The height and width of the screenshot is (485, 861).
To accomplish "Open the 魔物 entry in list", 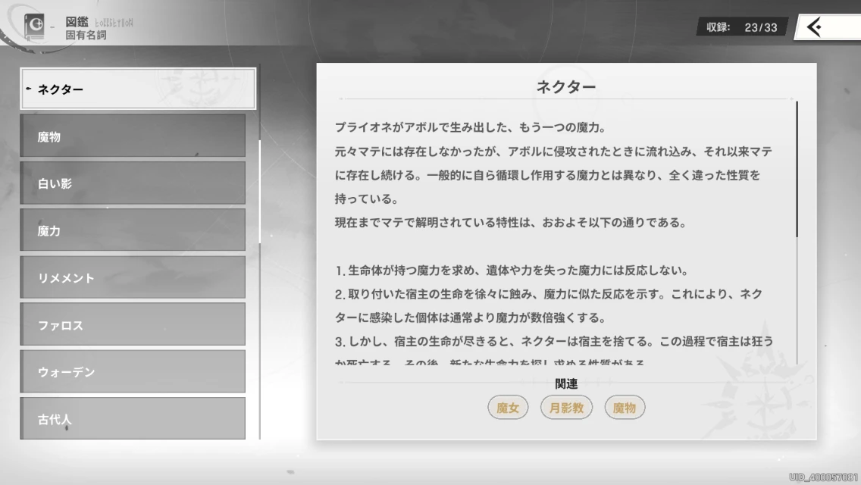I will (x=133, y=136).
